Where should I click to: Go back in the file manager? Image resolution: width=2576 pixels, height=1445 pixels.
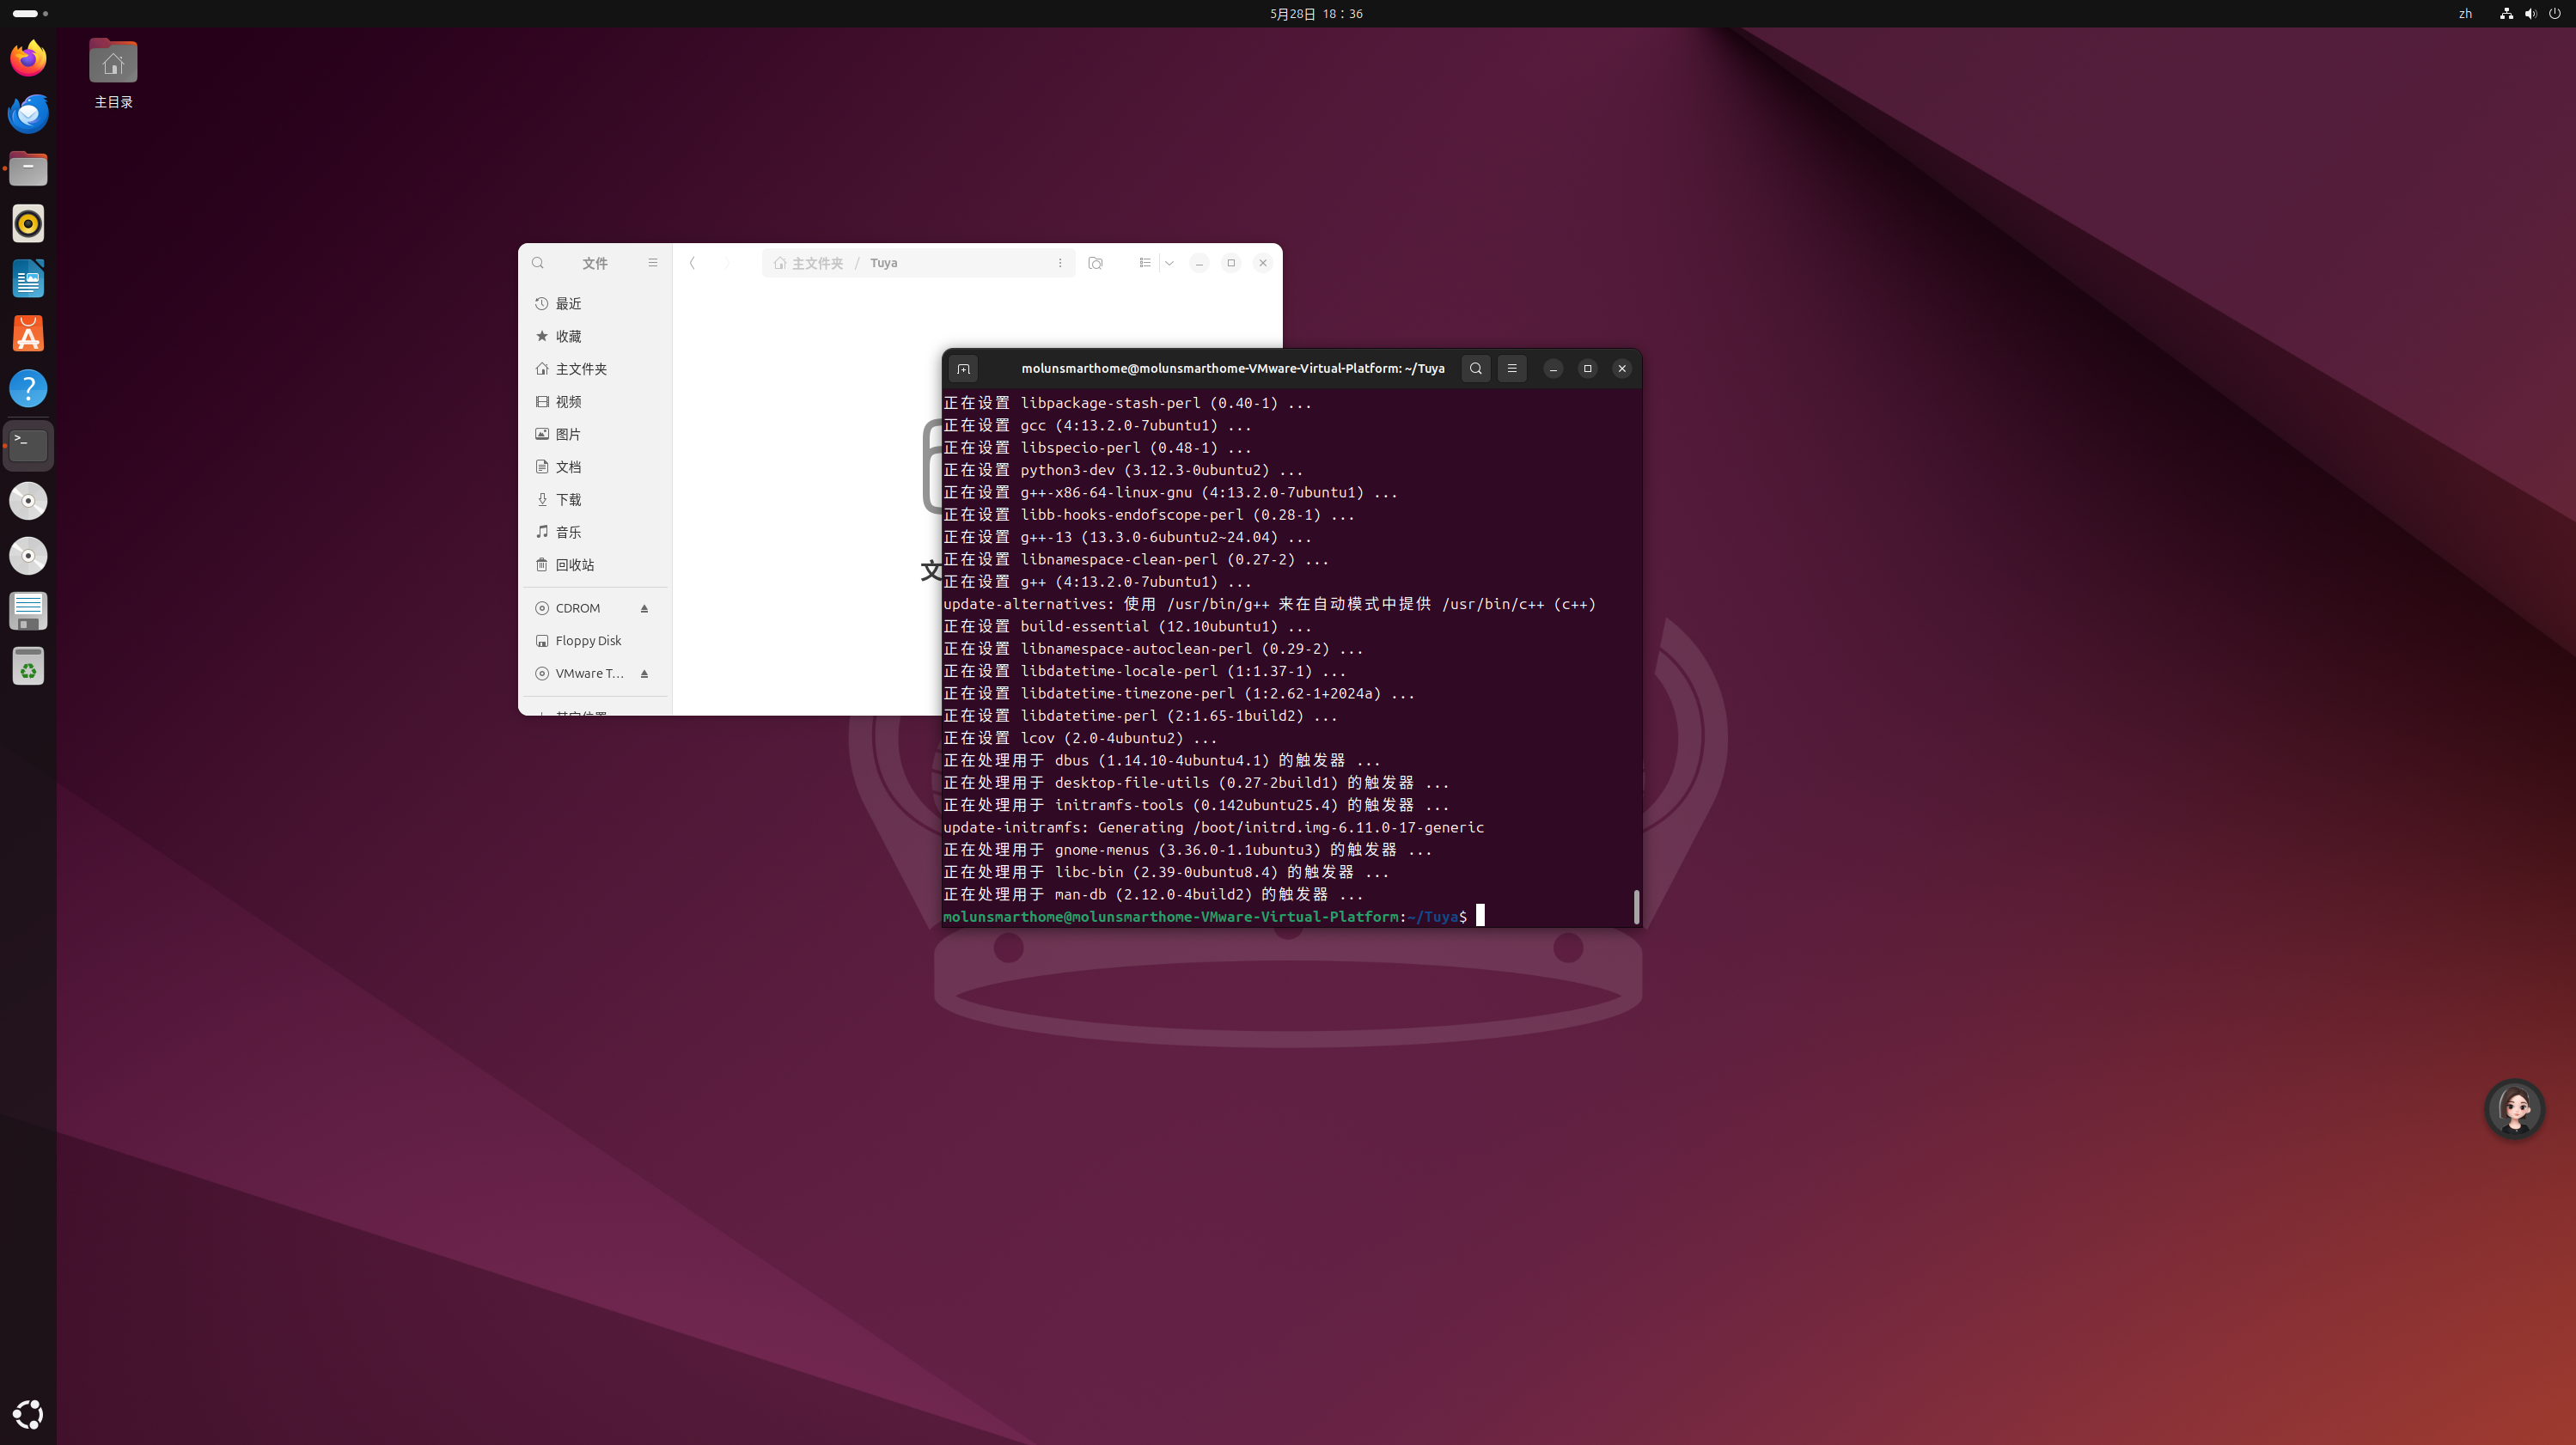[x=692, y=263]
